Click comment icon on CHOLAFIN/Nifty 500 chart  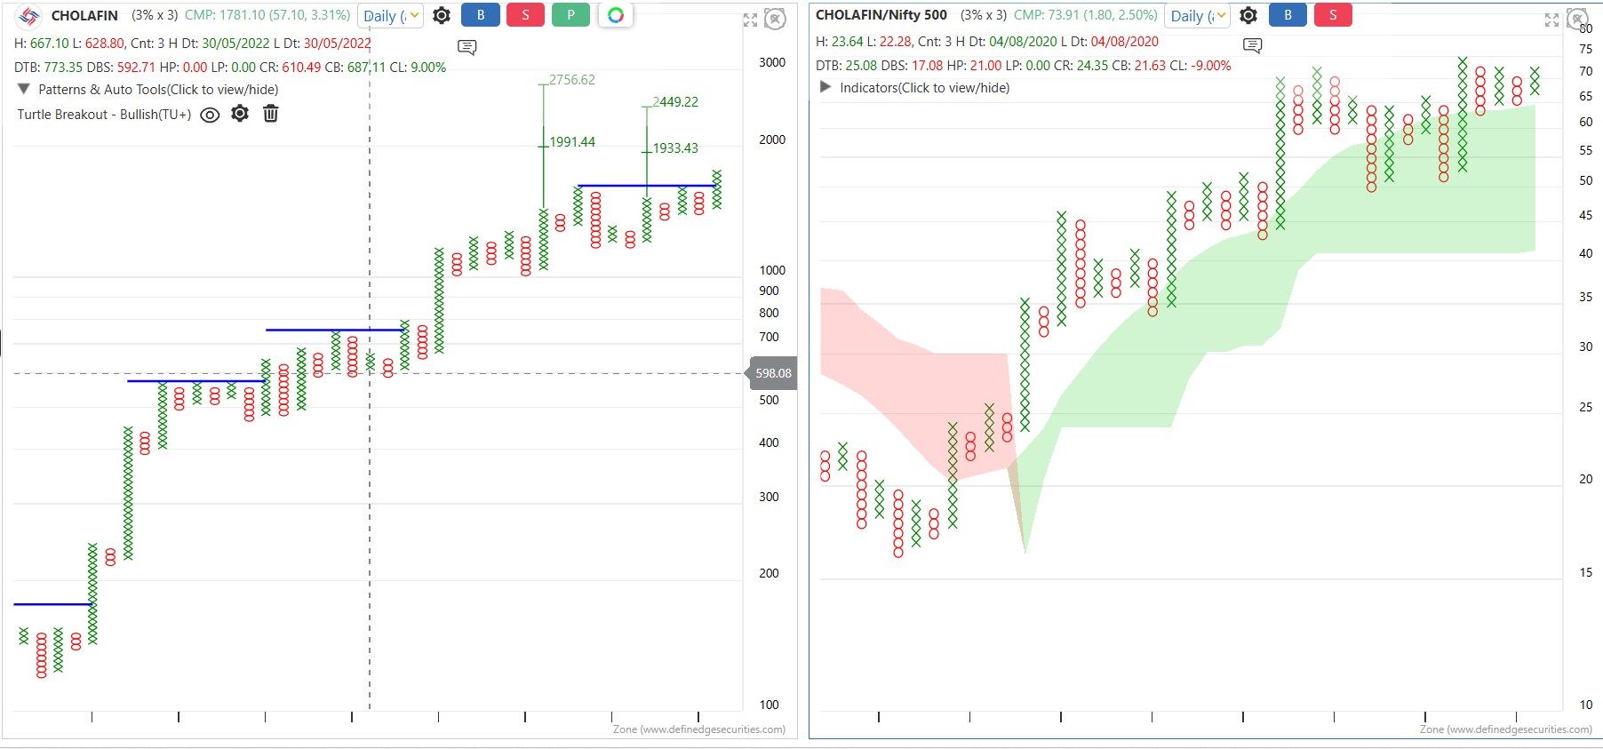point(1253,45)
